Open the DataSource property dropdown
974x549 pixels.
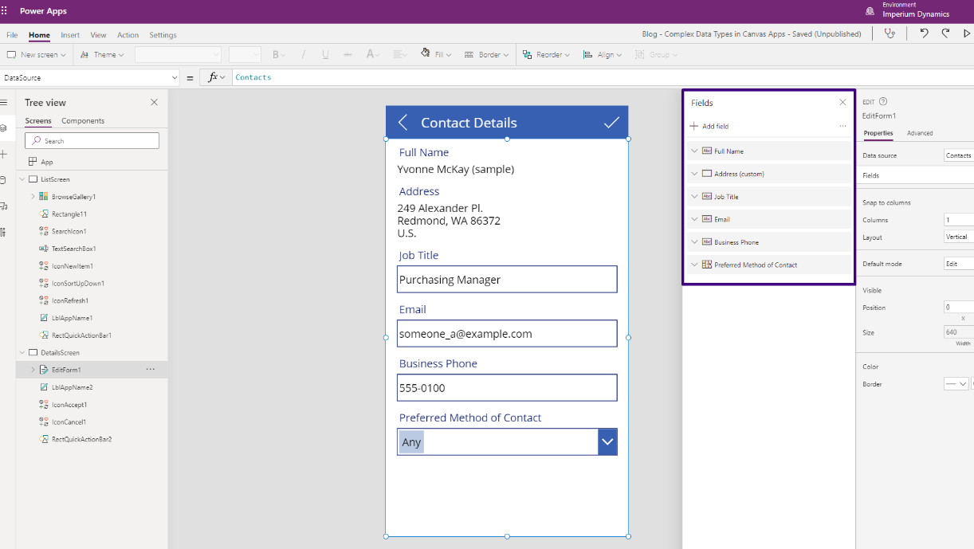coord(175,77)
